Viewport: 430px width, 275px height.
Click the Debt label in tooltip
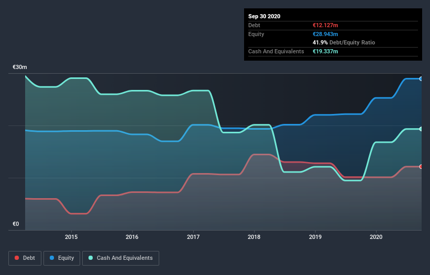click(x=254, y=26)
